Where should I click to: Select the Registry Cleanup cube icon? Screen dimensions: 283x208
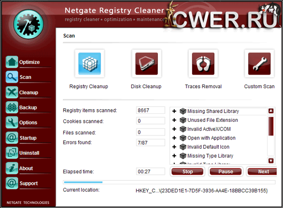point(89,63)
